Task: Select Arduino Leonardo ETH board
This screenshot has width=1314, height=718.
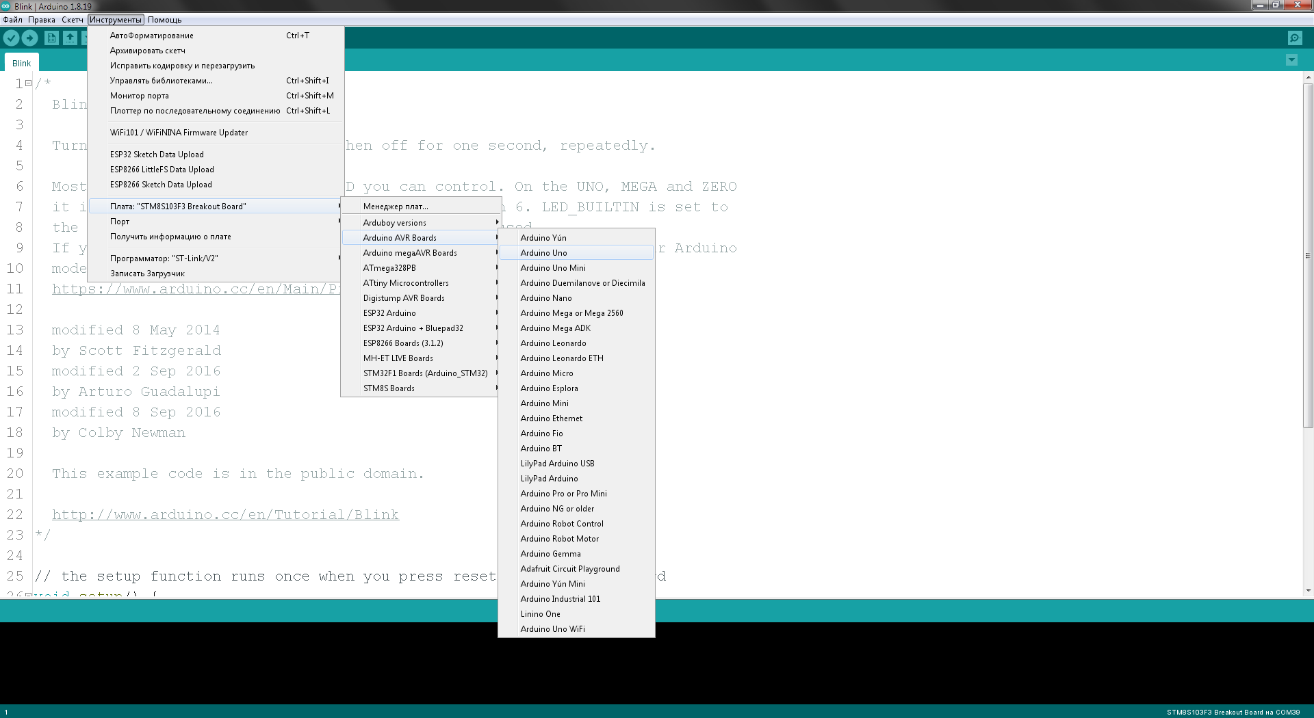Action: pyautogui.click(x=576, y=358)
